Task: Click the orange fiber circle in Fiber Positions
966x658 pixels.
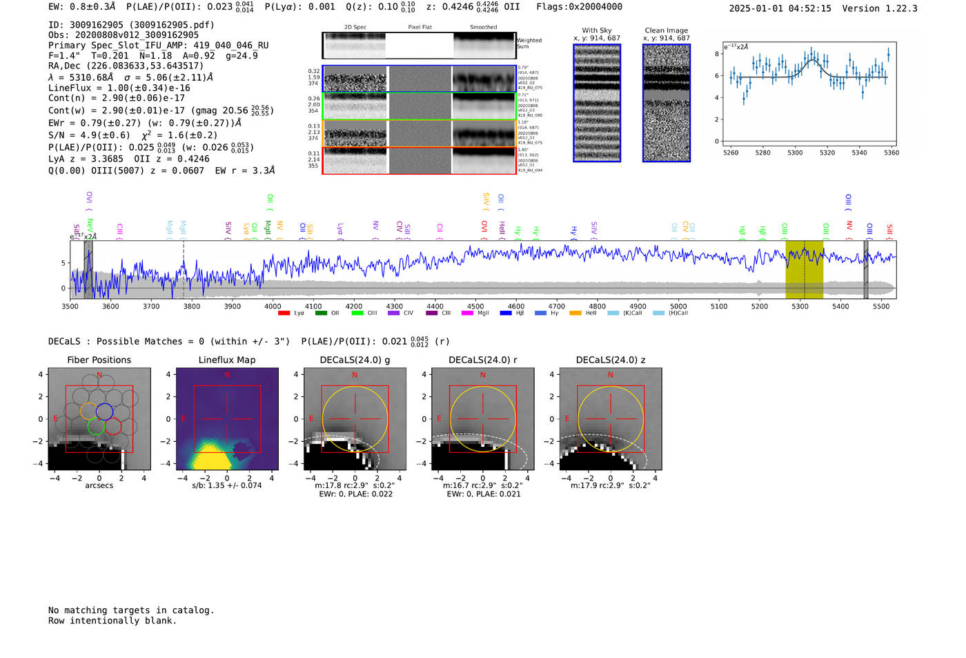Action: click(88, 411)
